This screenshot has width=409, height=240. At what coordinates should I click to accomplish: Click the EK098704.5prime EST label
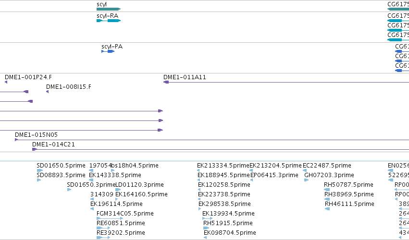point(230,233)
